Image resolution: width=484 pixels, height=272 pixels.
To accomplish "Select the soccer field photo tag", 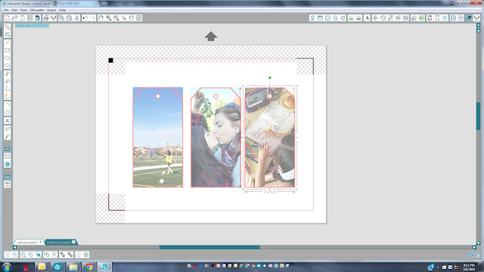I will click(x=158, y=138).
